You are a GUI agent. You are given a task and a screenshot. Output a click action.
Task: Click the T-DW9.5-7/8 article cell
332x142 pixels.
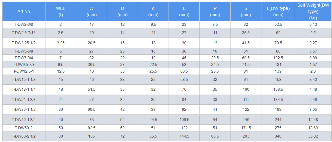coord(24,65)
